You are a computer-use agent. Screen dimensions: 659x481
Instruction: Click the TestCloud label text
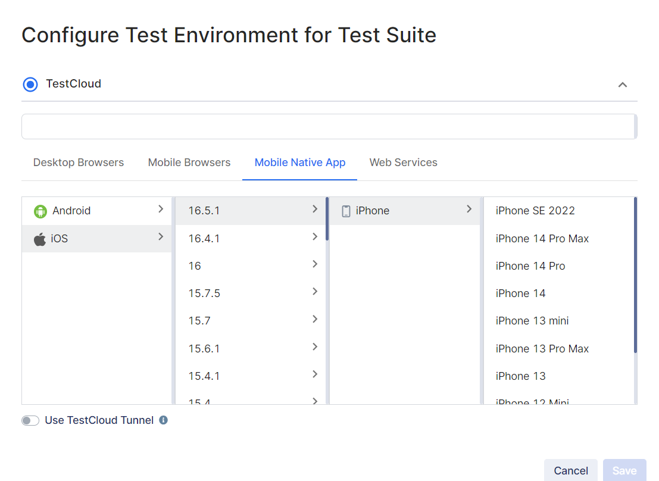click(74, 84)
